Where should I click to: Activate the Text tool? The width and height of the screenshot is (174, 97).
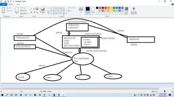(37, 9)
